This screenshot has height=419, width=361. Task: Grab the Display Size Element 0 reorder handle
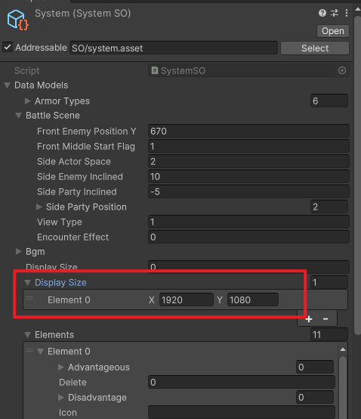tap(29, 298)
